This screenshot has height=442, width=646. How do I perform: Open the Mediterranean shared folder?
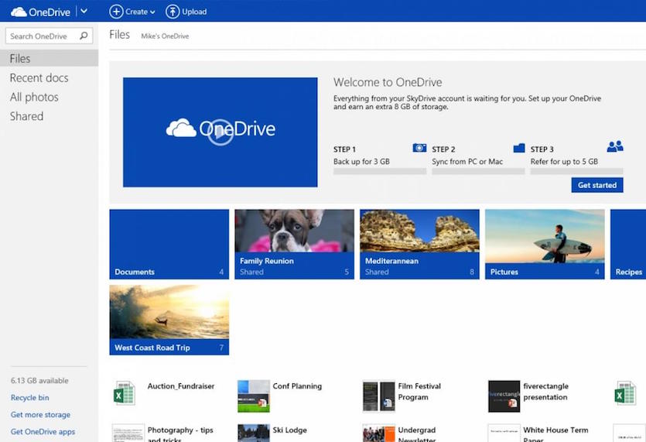[x=420, y=244]
